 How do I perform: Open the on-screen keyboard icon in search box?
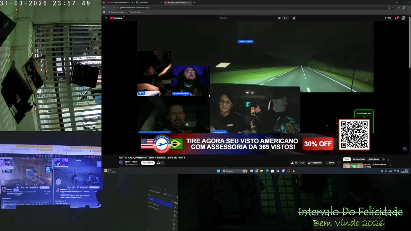[x=279, y=18]
